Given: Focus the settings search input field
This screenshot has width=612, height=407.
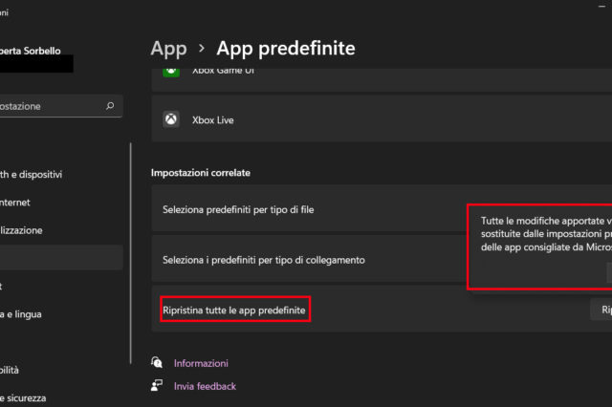Looking at the screenshot, I should coord(48,107).
